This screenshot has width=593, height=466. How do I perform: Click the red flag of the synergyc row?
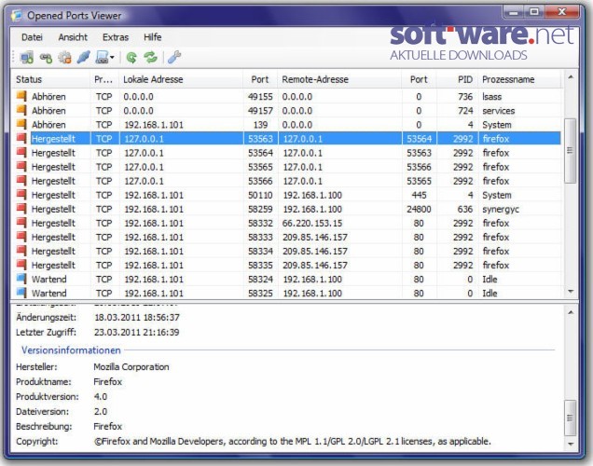[x=21, y=208]
